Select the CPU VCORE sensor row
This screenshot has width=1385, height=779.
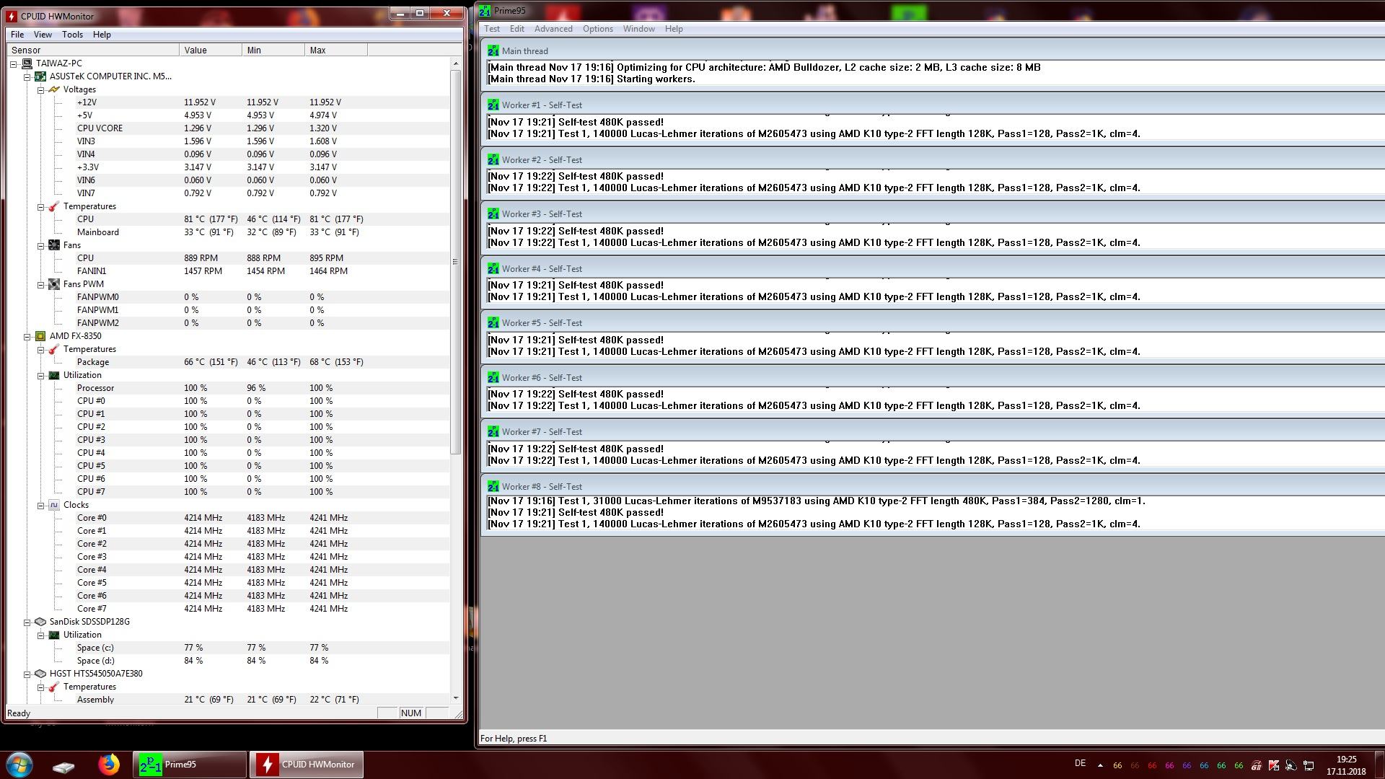(x=100, y=128)
